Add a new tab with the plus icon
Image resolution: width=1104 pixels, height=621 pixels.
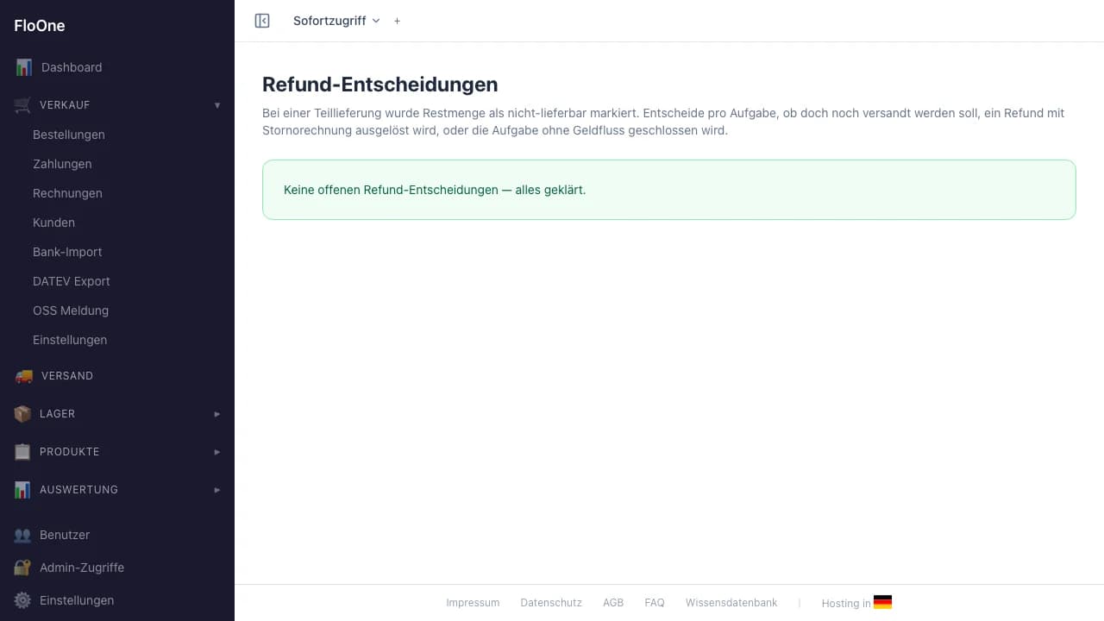tap(397, 21)
